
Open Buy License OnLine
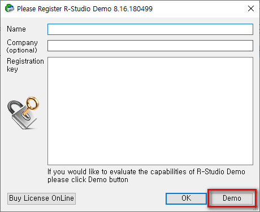coord(41,198)
